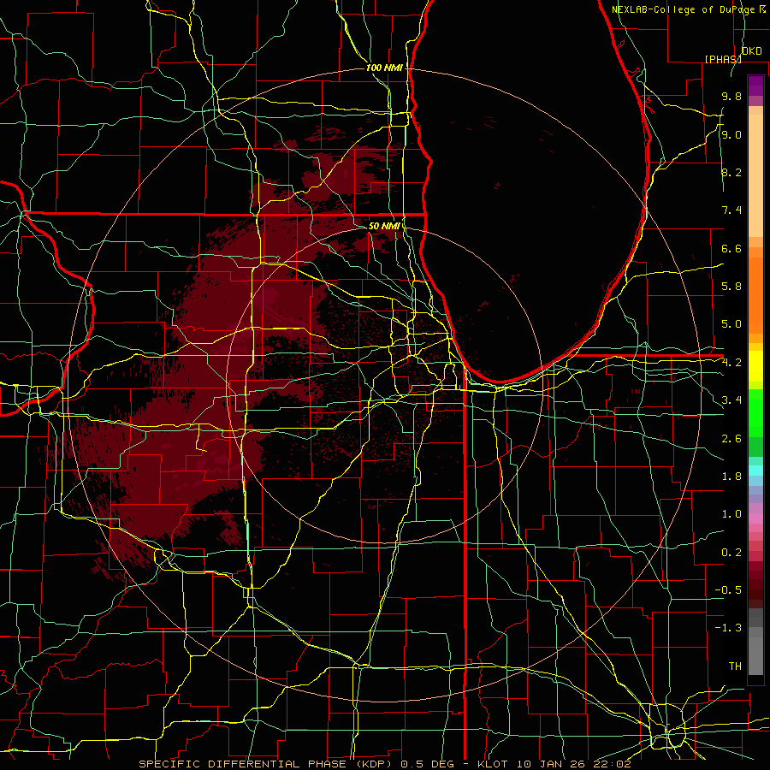Click the SPECIFIC DIFFERENTIAL PHASE caption text
Viewport: 770px width, 770px height.
(242, 764)
